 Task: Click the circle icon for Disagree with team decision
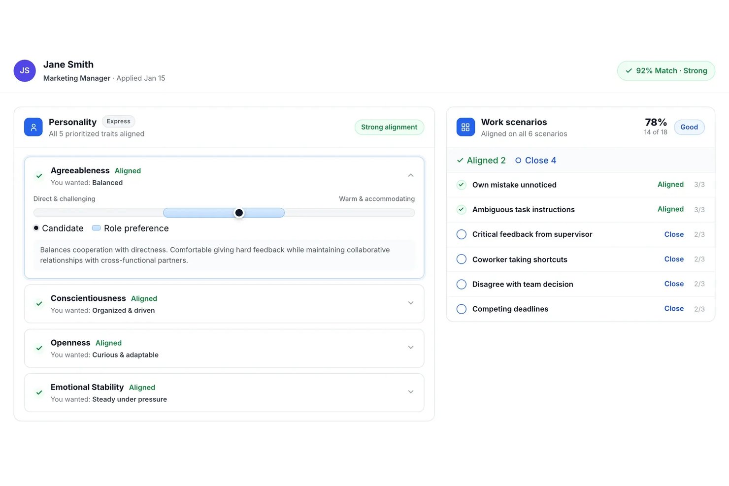(462, 284)
